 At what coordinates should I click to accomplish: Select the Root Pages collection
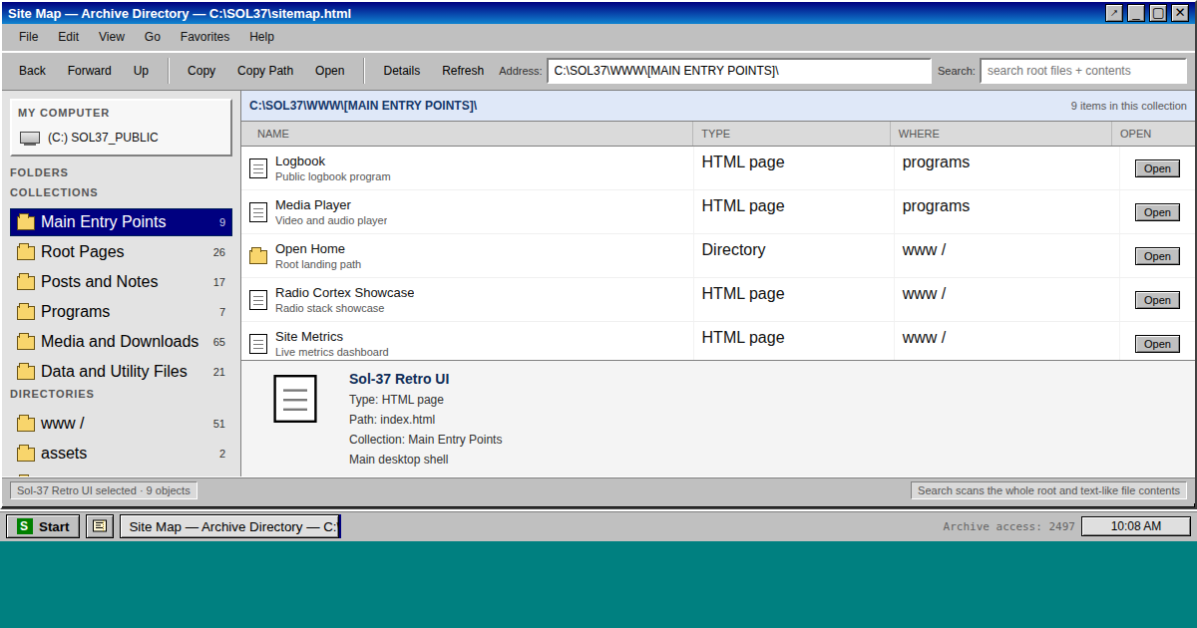[83, 252]
